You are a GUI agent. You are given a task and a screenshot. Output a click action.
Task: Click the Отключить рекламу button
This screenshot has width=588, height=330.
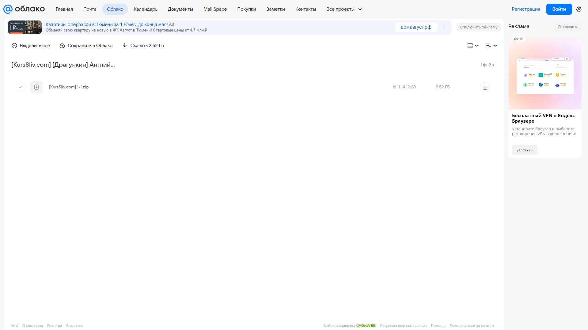(x=479, y=27)
